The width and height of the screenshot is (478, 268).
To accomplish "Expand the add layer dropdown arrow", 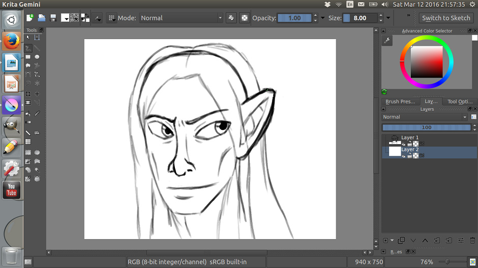I will (392, 240).
